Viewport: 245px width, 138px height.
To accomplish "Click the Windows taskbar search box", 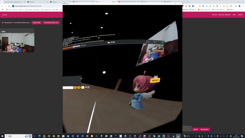I will point(18,136).
